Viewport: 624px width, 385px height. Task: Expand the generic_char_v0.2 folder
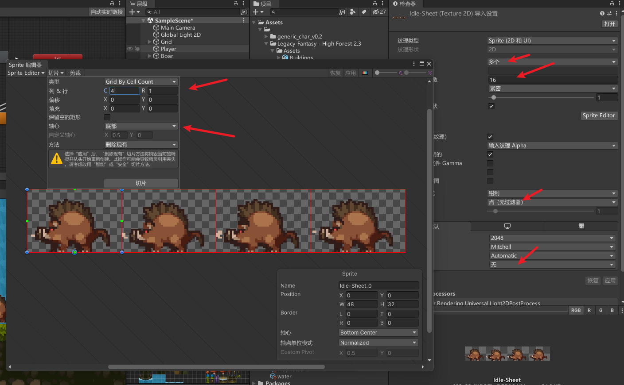[x=266, y=37]
